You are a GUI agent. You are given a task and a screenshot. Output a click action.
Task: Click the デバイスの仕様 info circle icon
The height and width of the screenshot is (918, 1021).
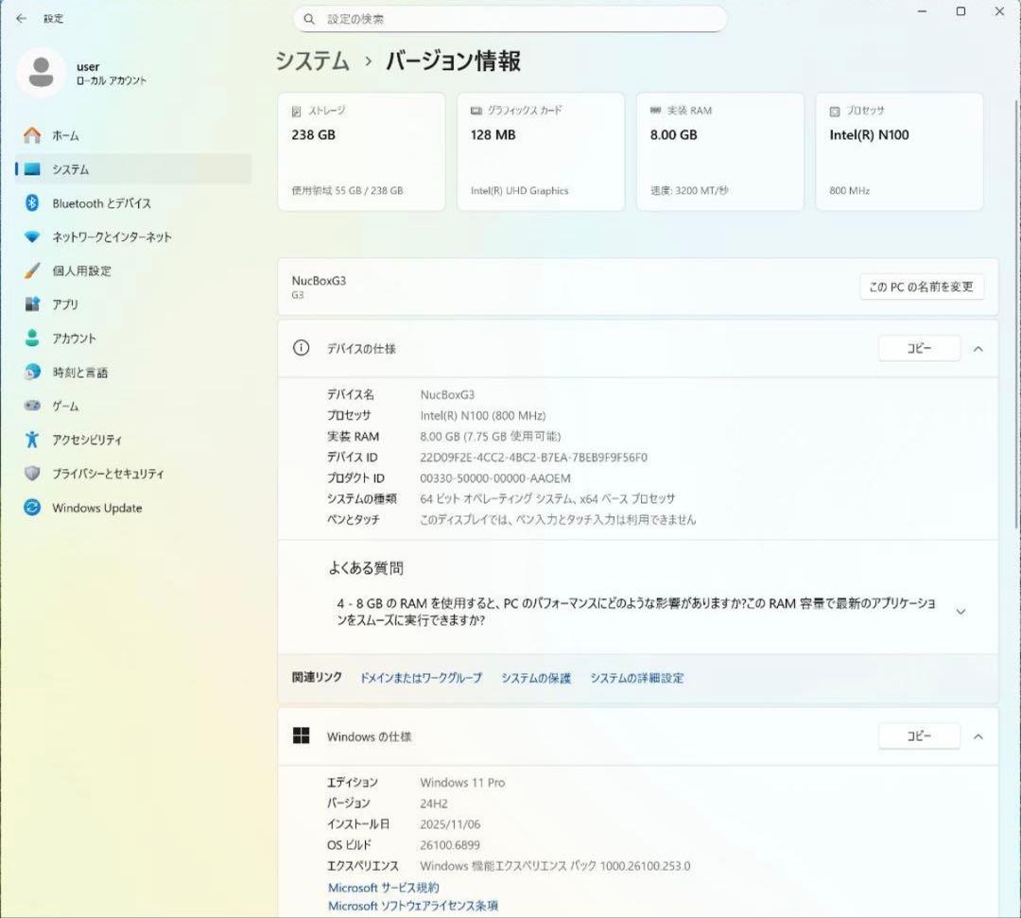pos(301,348)
